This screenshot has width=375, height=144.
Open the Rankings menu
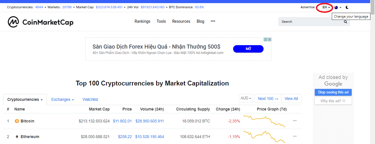click(x=142, y=21)
